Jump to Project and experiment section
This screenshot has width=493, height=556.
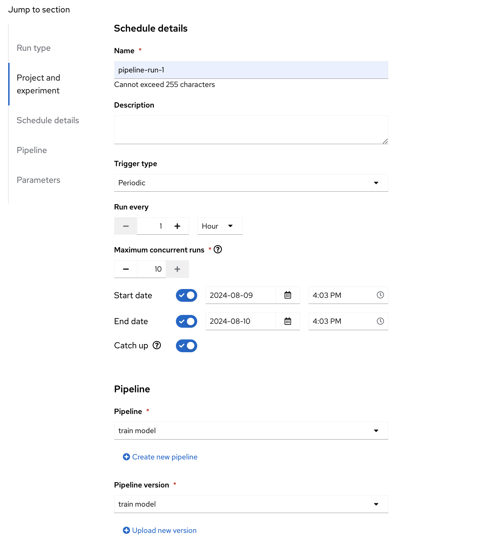coord(38,84)
